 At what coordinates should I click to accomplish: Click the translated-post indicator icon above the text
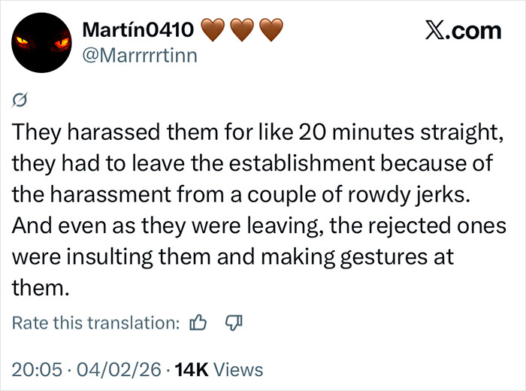[22, 100]
